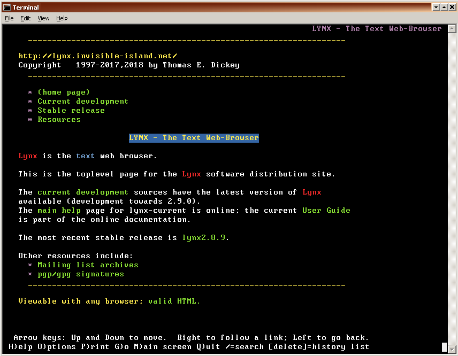The height and width of the screenshot is (356, 458).
Task: Open the User Guide link
Action: 326,211
